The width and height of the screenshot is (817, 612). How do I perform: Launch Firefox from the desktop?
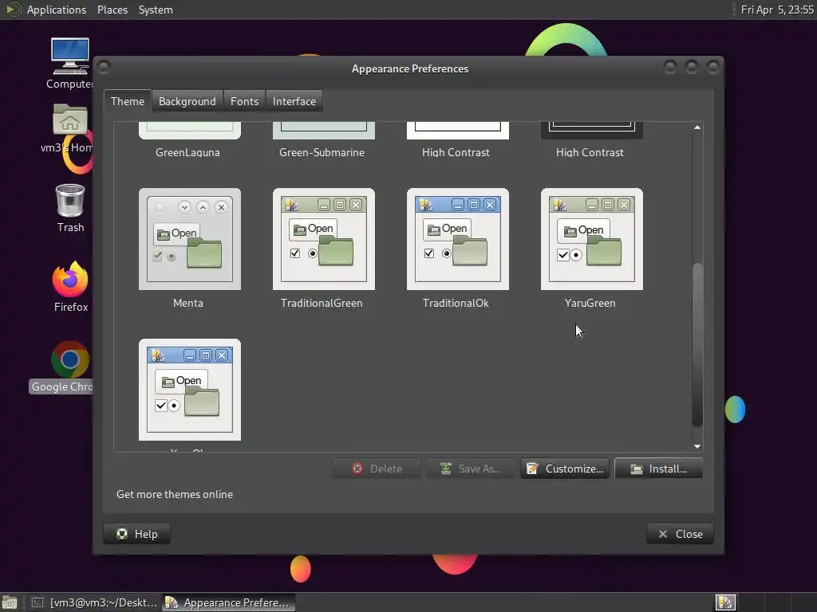(70, 286)
